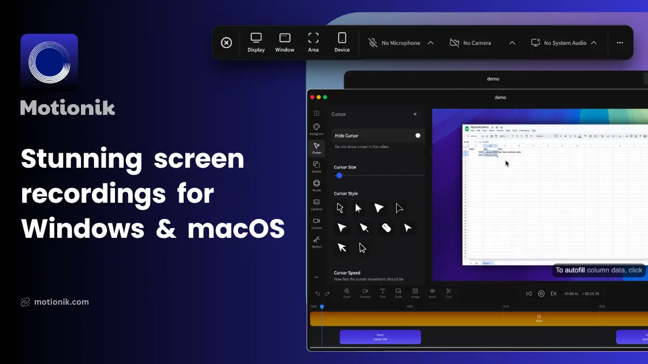Play the video preview

click(541, 293)
